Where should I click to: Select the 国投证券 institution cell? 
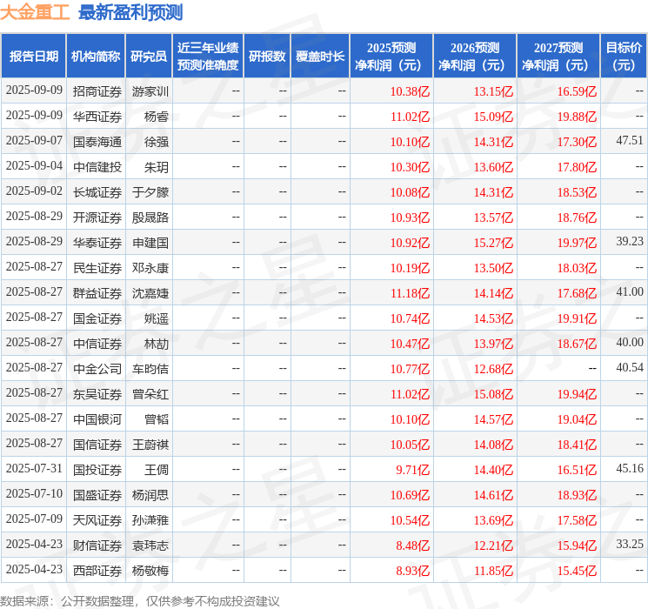pos(97,470)
